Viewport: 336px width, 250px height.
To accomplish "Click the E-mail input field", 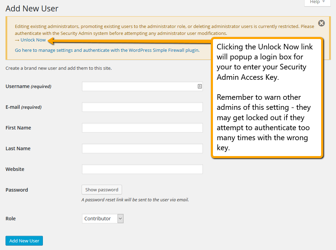I will click(x=142, y=107).
